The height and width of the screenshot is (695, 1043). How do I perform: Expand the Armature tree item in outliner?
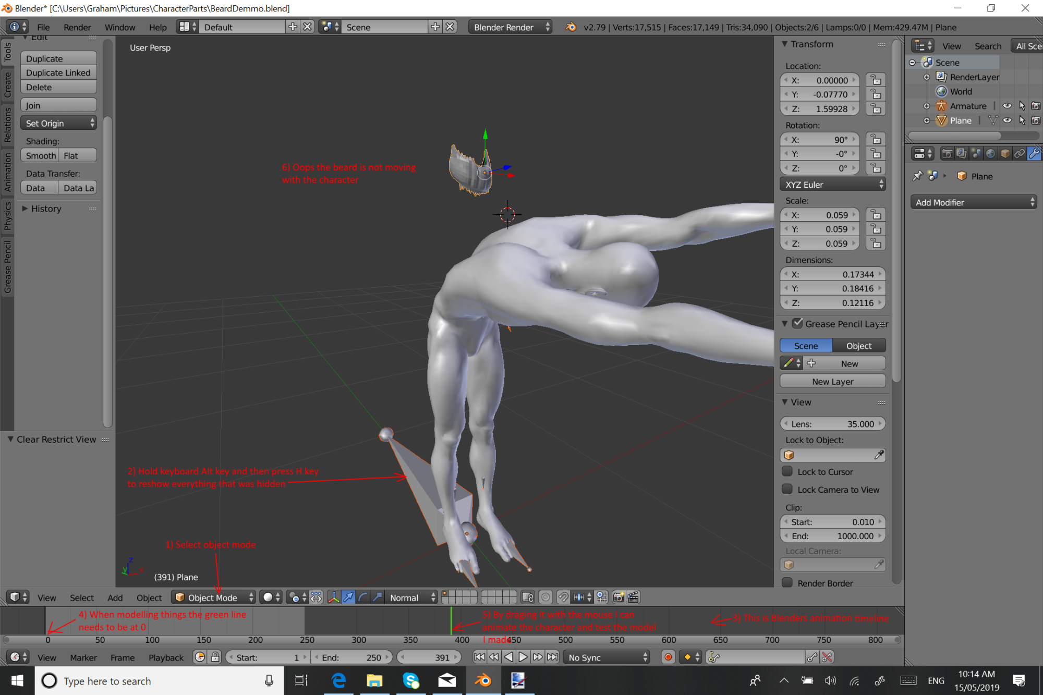[x=927, y=106]
